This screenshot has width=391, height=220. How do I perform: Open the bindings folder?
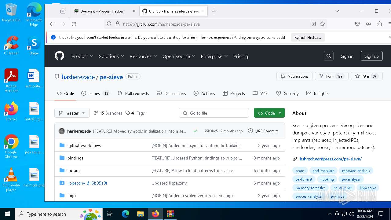click(75, 158)
